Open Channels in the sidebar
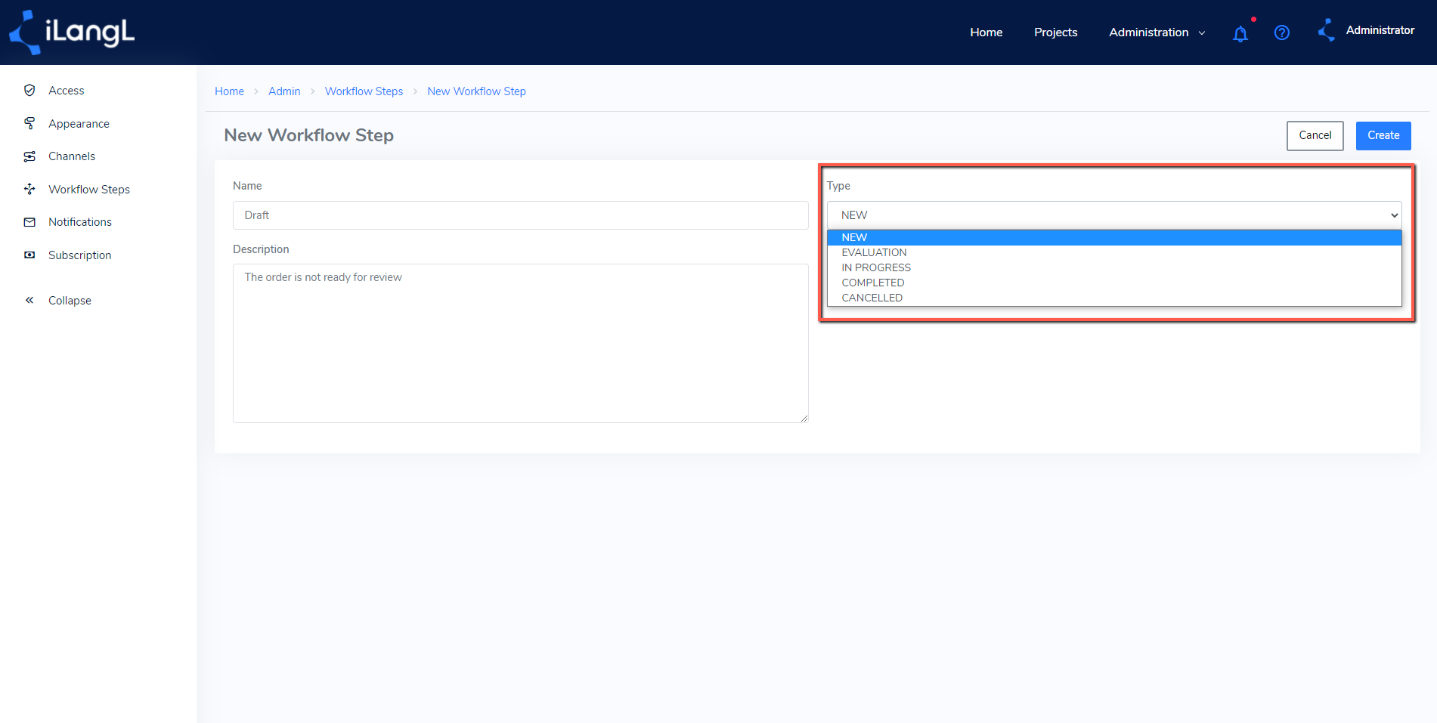Screen dimensions: 1437x723 point(72,156)
